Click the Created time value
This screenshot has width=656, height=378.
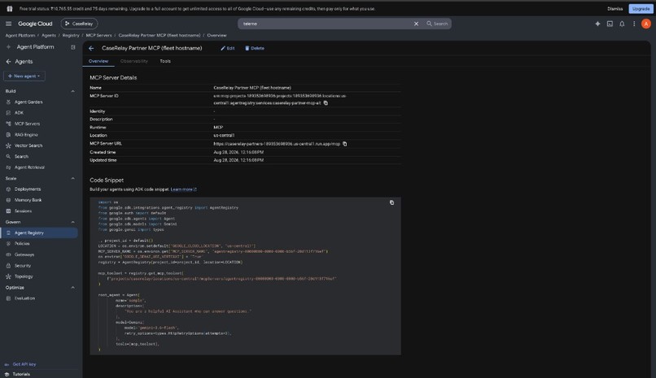pyautogui.click(x=238, y=152)
